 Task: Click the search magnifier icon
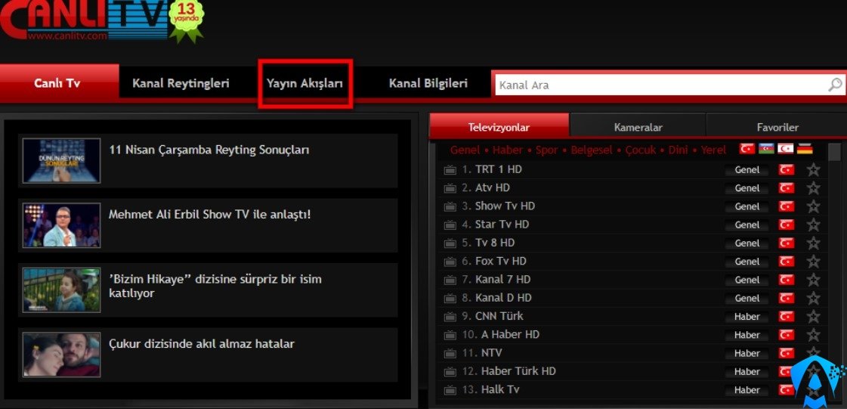835,85
